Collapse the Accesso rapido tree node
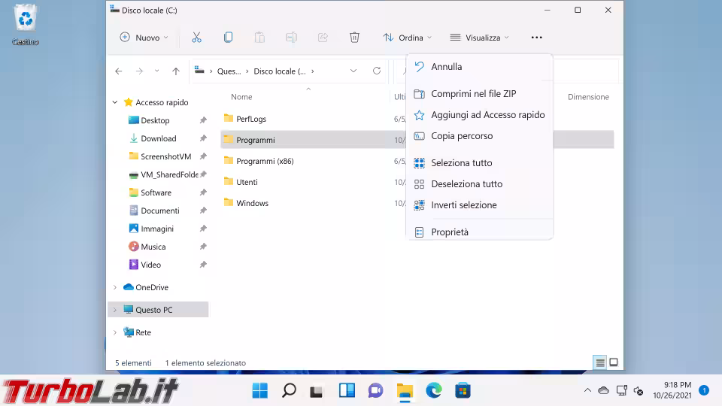 pyautogui.click(x=115, y=102)
